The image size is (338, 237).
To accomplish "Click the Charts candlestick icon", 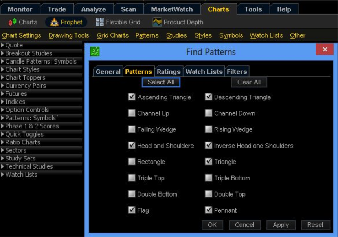I will point(12,22).
